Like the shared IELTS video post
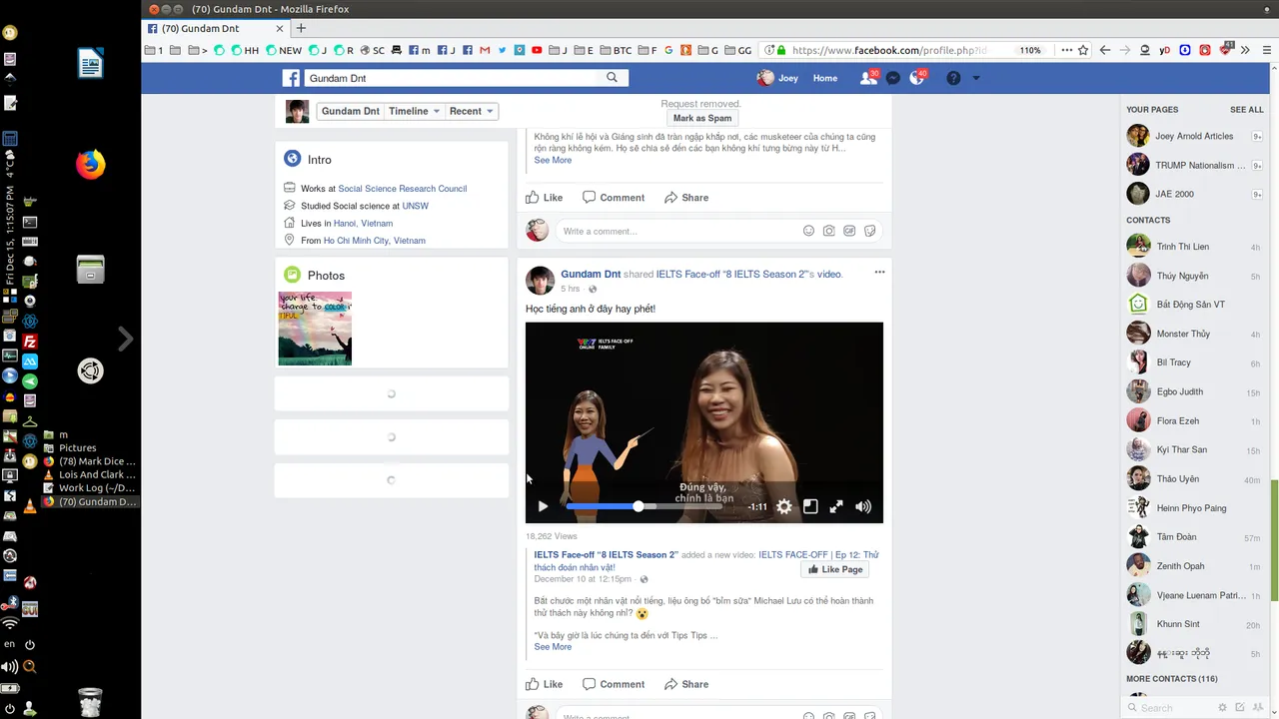The image size is (1279, 719). pos(545,684)
